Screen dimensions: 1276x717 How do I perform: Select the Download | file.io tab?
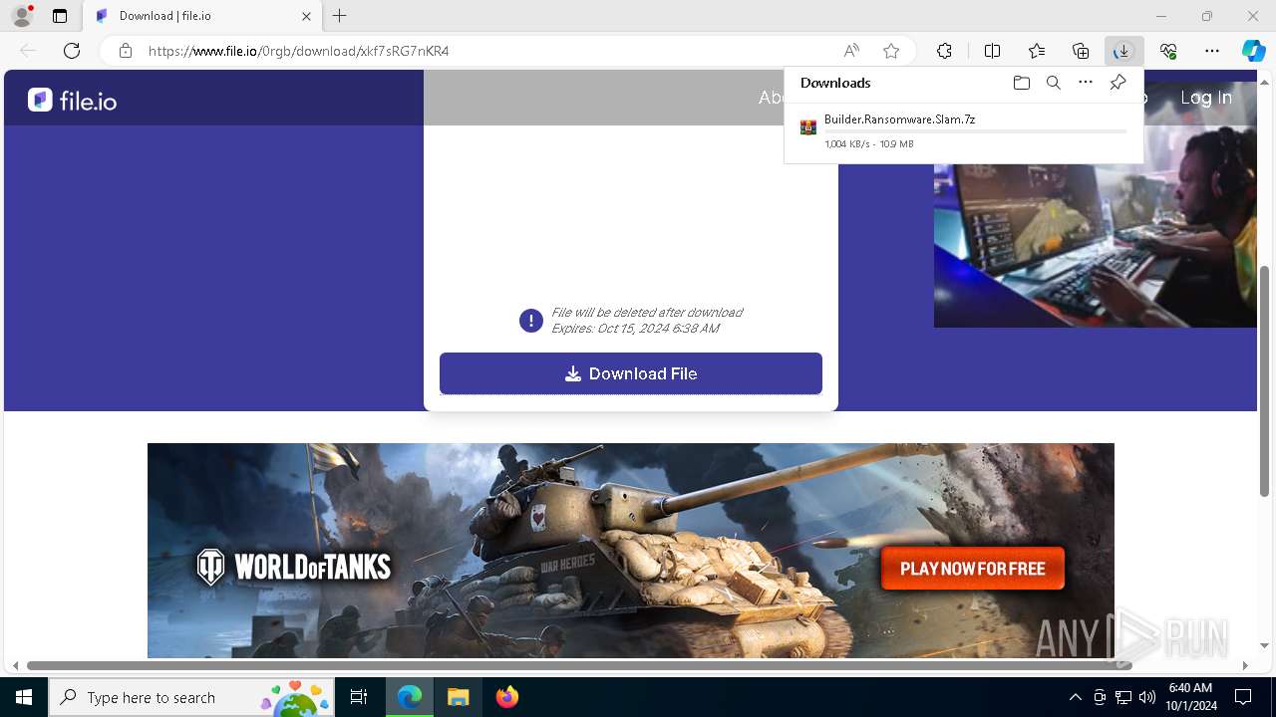point(203,16)
